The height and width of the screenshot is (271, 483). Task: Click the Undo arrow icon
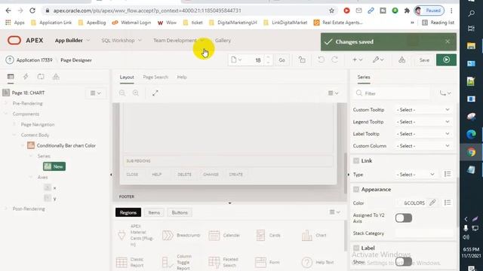coord(321,59)
